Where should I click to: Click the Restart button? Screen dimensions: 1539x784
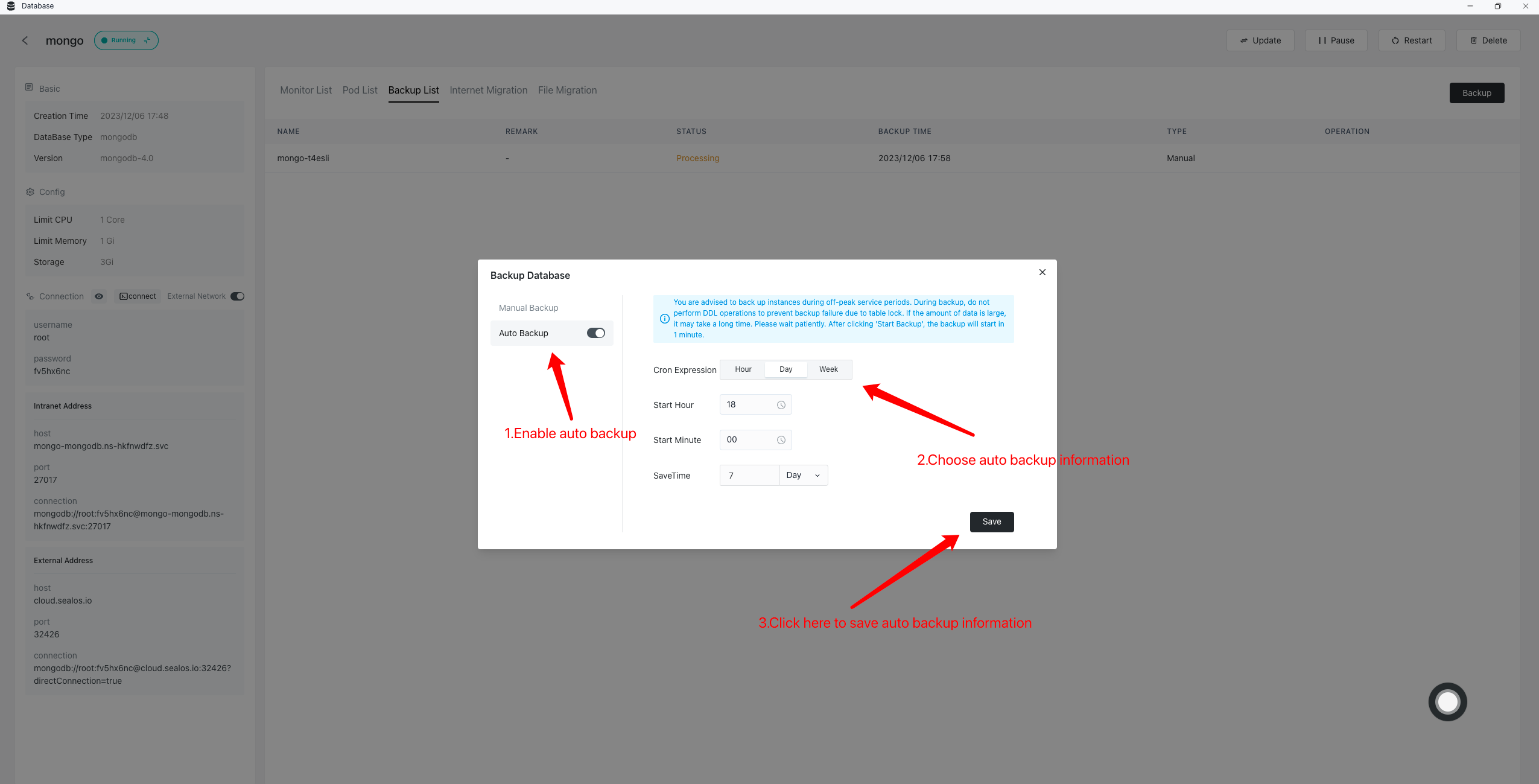[x=1411, y=40]
